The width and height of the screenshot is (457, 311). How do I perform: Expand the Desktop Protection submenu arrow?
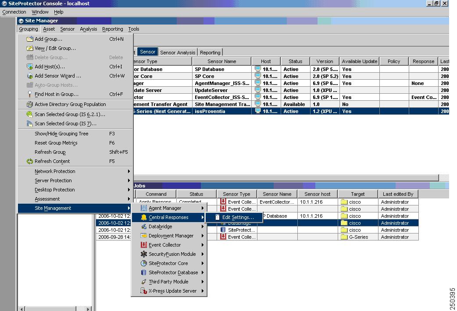[x=129, y=190]
